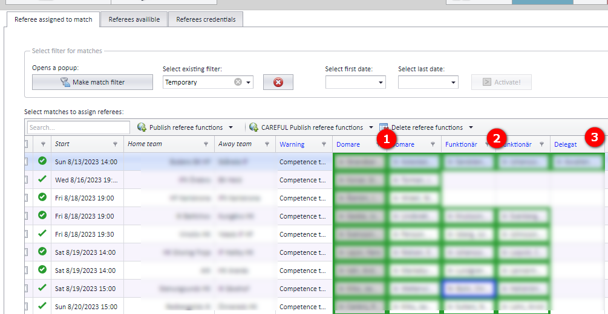Open the Home team column filter
Screen dimensions: 608x314
click(206, 144)
